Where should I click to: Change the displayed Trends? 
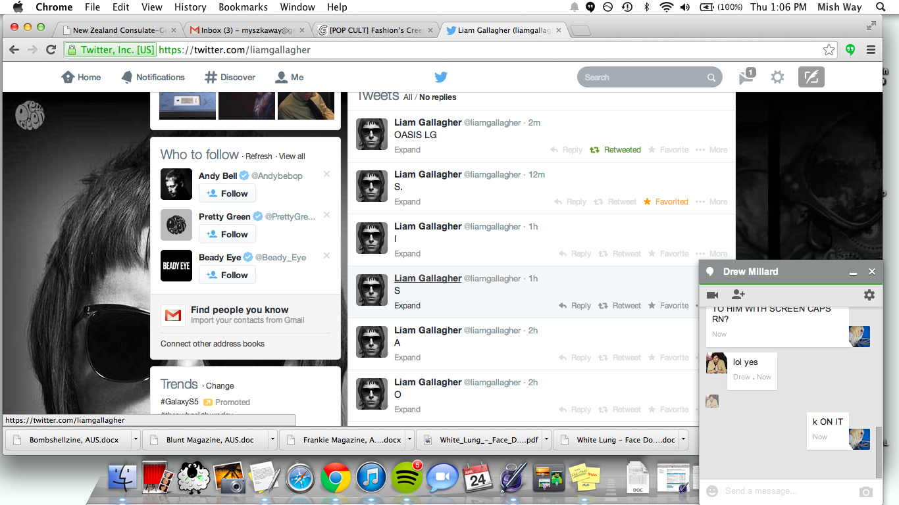220,385
